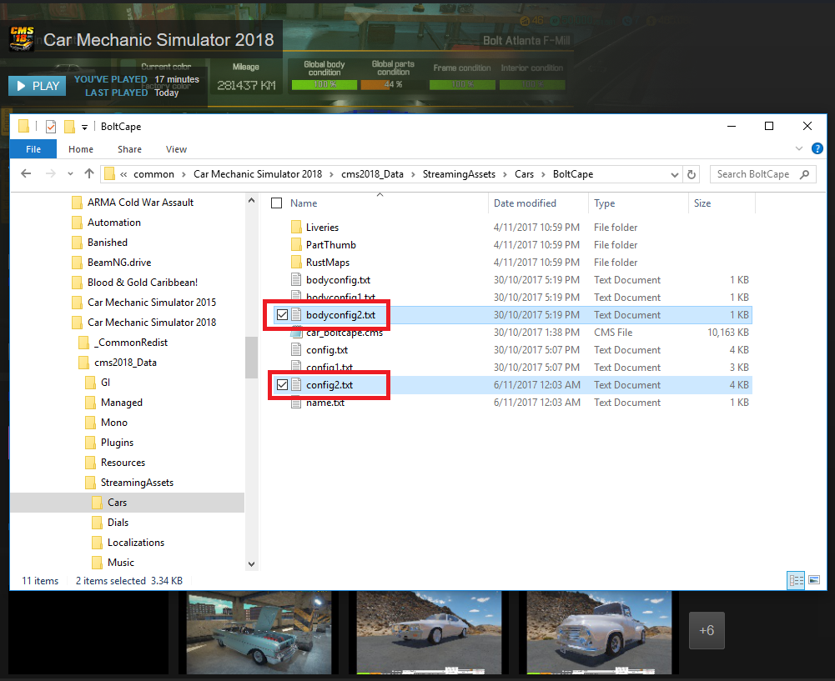Click the Forward navigation arrow
The image size is (835, 681).
tap(51, 173)
